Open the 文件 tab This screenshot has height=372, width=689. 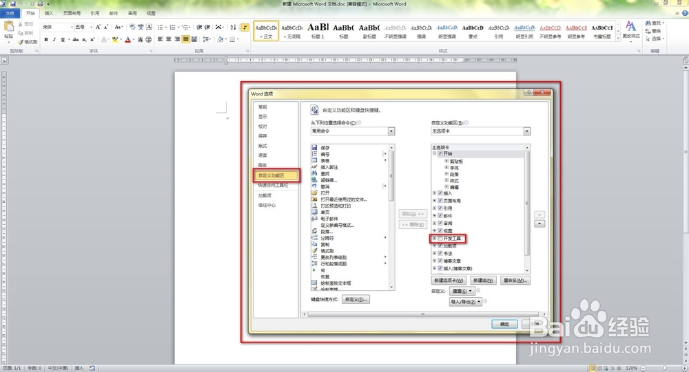[x=10, y=14]
